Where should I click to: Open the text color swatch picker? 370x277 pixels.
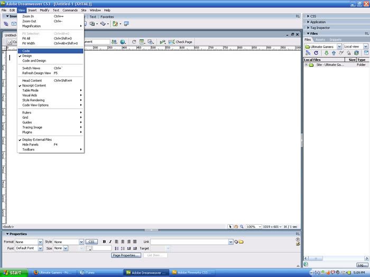[88, 249]
